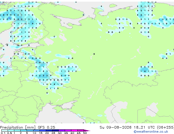The height and width of the screenshot is (134, 174).
Task: Click the '4' precipitation value on map
Action: coord(145,71)
